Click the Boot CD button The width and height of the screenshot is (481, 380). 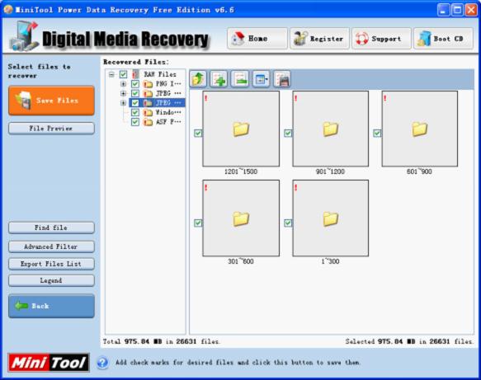[443, 38]
